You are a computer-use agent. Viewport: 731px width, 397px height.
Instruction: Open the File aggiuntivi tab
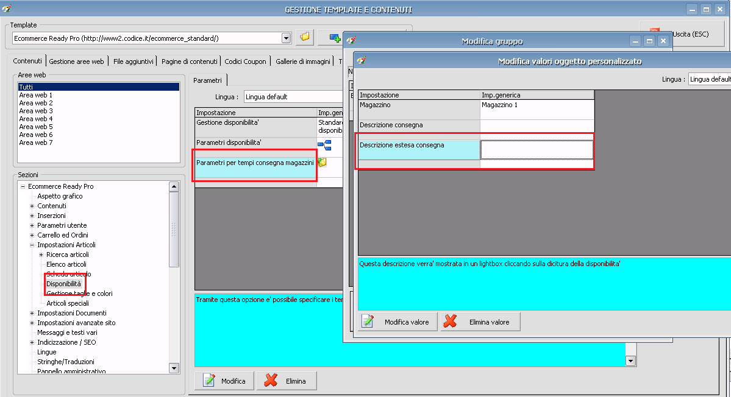pos(134,61)
